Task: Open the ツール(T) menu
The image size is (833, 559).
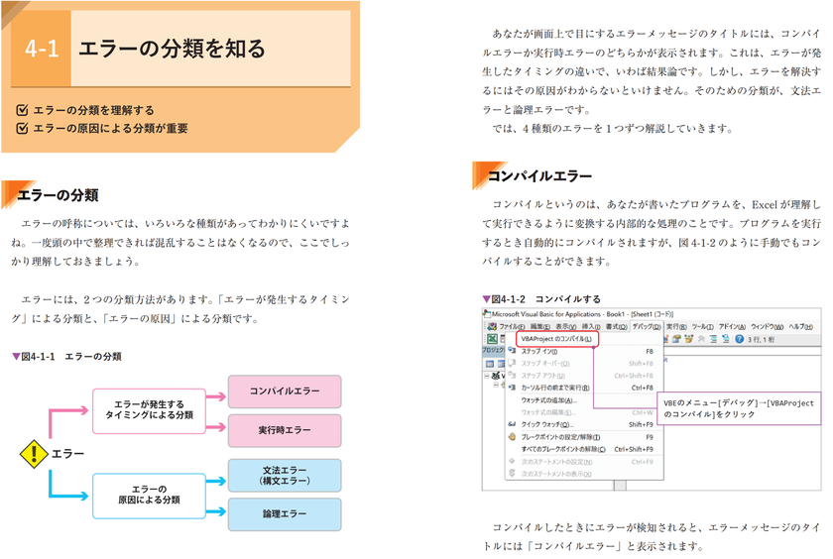Action: 702,326
